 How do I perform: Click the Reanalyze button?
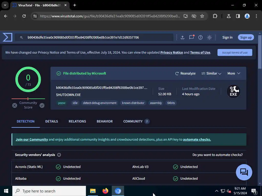[185, 73]
